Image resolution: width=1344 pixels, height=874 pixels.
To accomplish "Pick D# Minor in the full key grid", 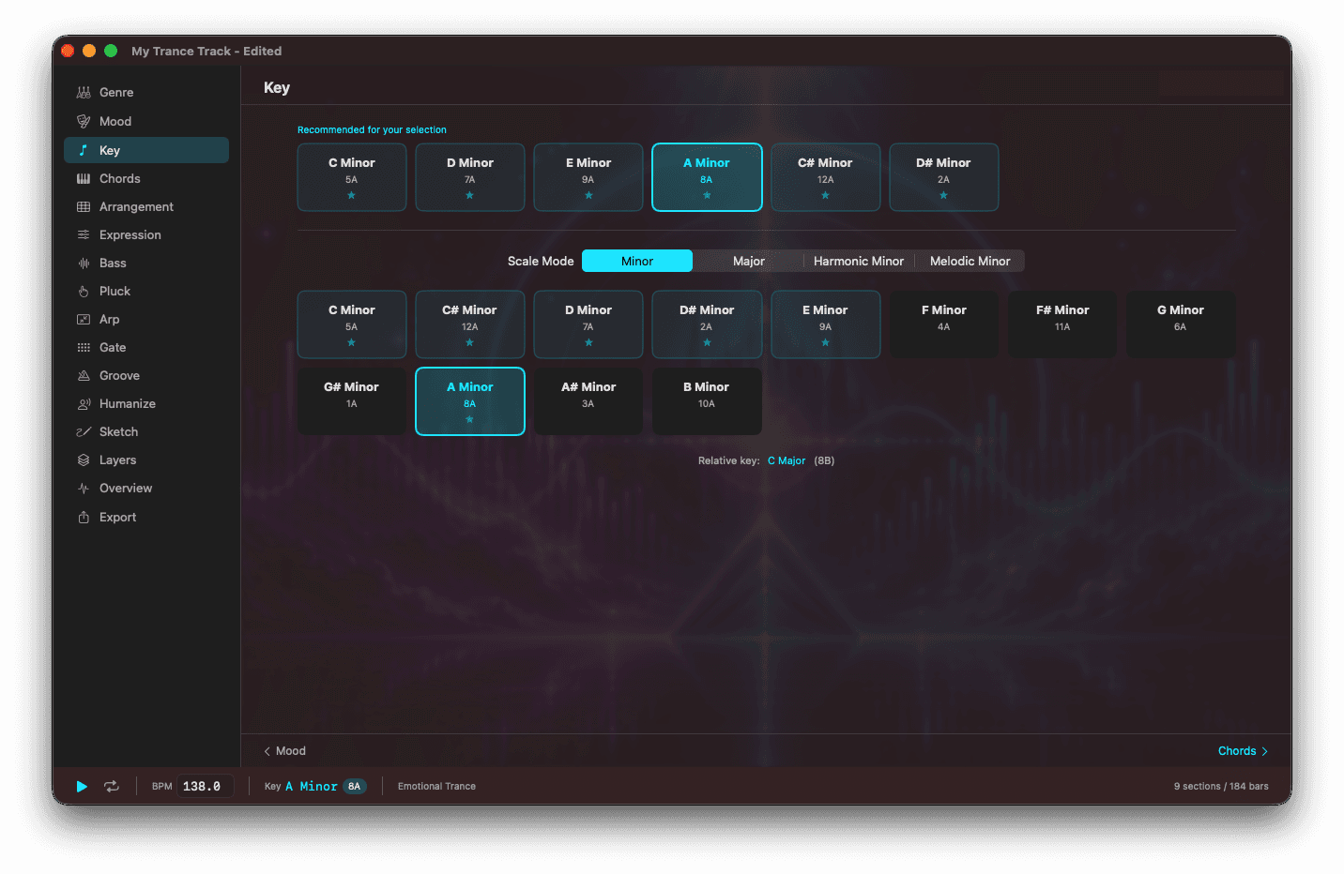I will [707, 324].
